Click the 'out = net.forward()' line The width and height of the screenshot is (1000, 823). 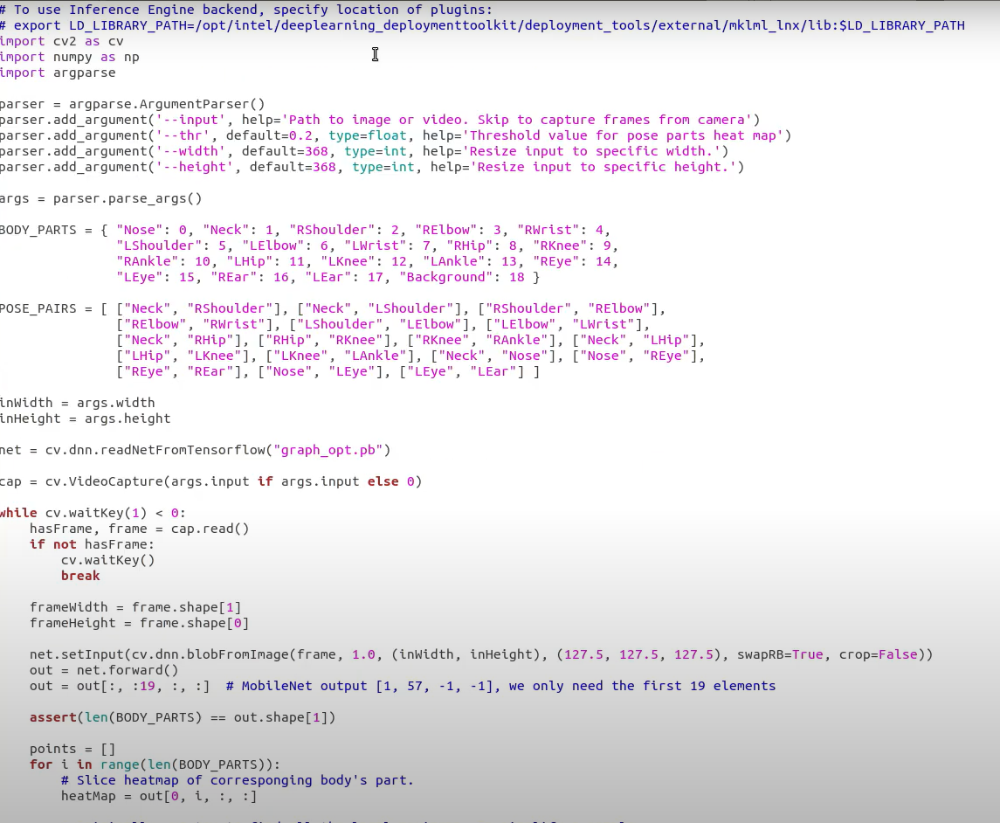tap(104, 670)
